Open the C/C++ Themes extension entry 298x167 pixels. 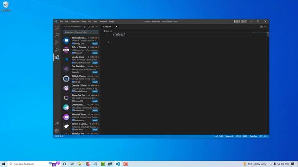tap(81, 50)
